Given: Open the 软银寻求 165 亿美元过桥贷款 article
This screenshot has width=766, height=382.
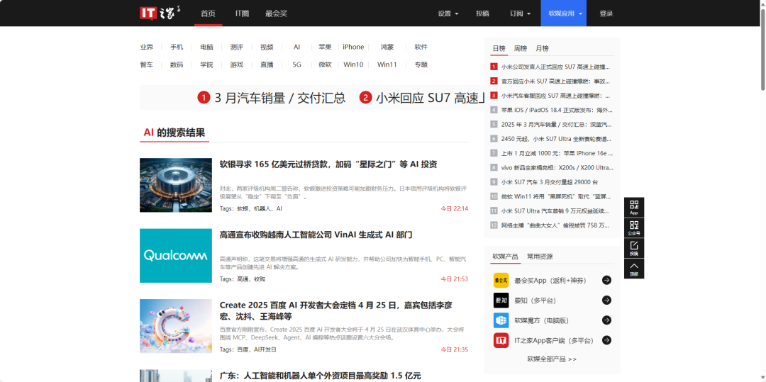Looking at the screenshot, I should click(x=328, y=164).
